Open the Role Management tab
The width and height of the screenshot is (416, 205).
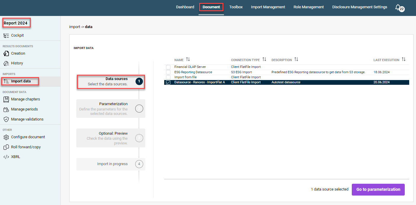pyautogui.click(x=309, y=7)
